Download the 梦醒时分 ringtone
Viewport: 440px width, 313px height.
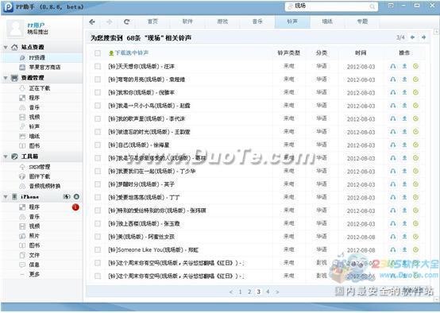point(404,184)
